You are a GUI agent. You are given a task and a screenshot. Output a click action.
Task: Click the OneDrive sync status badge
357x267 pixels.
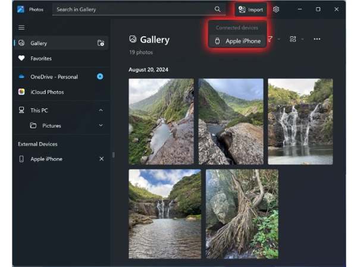(x=100, y=77)
